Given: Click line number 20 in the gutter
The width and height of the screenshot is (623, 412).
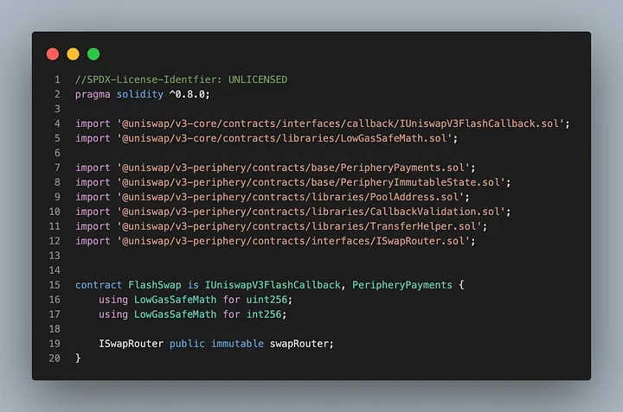Looking at the screenshot, I should [55, 358].
